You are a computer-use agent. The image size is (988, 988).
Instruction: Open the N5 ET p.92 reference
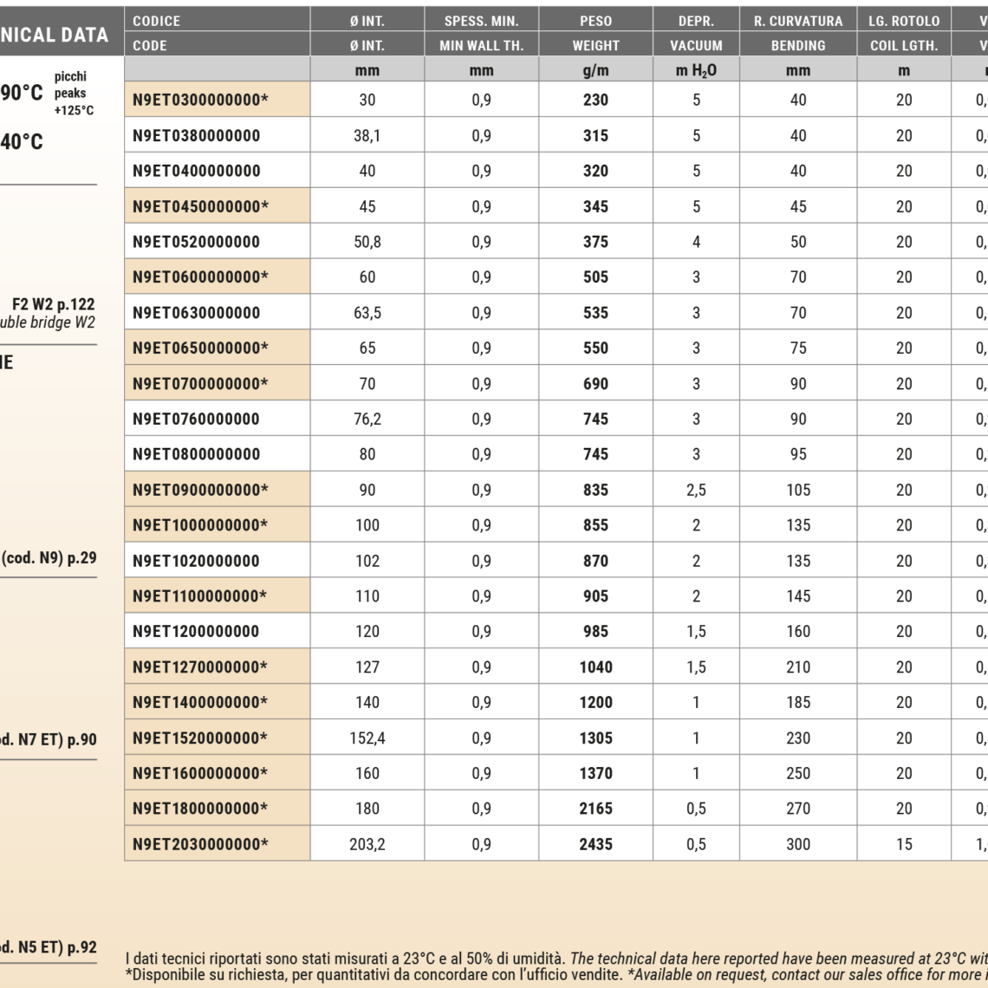[49, 947]
